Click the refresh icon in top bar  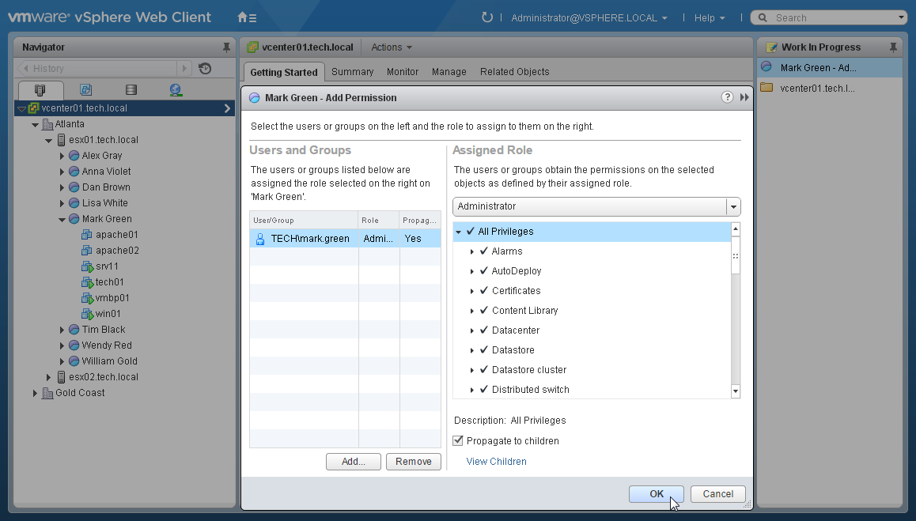click(486, 17)
